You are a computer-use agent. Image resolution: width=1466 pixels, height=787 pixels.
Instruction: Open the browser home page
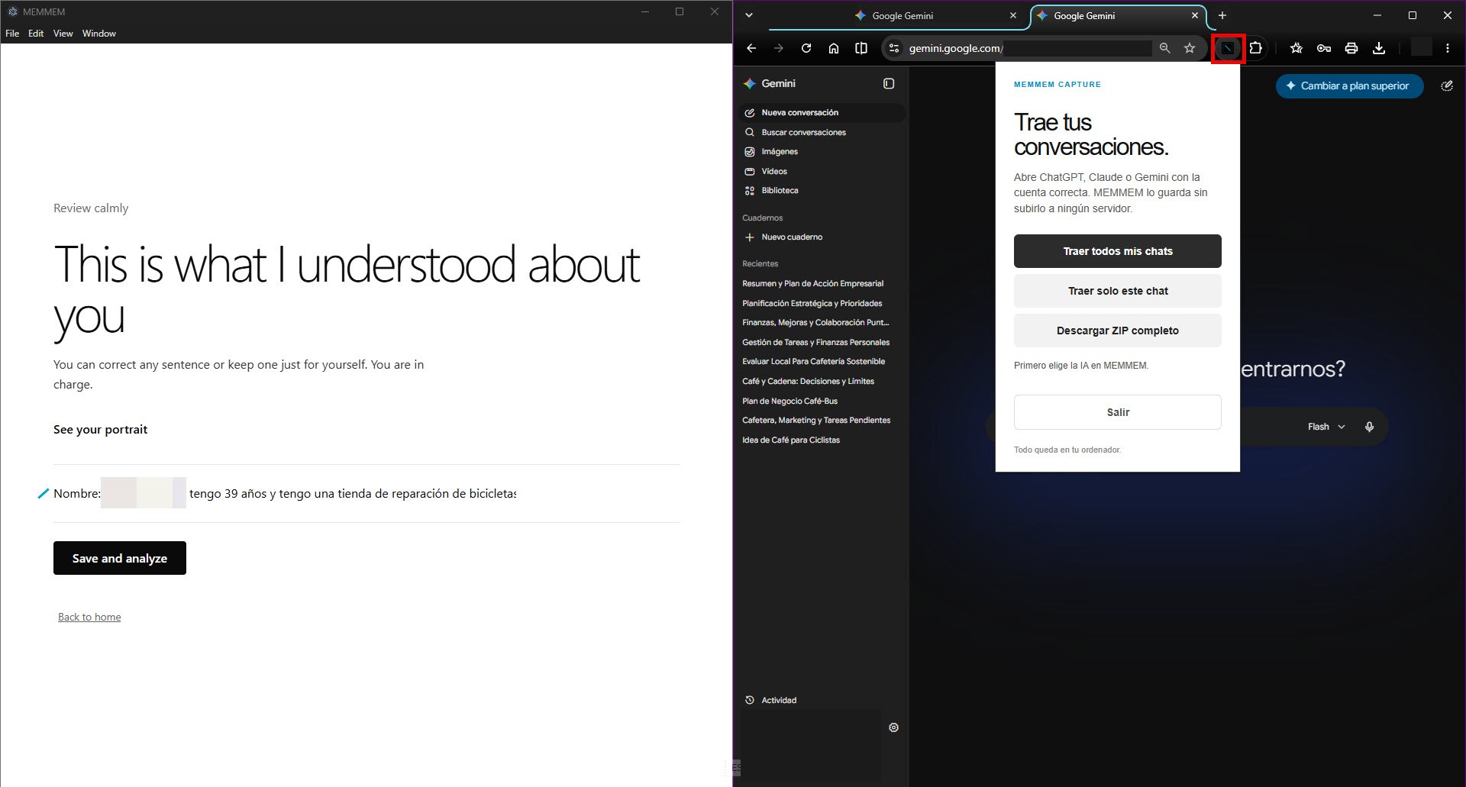(834, 48)
